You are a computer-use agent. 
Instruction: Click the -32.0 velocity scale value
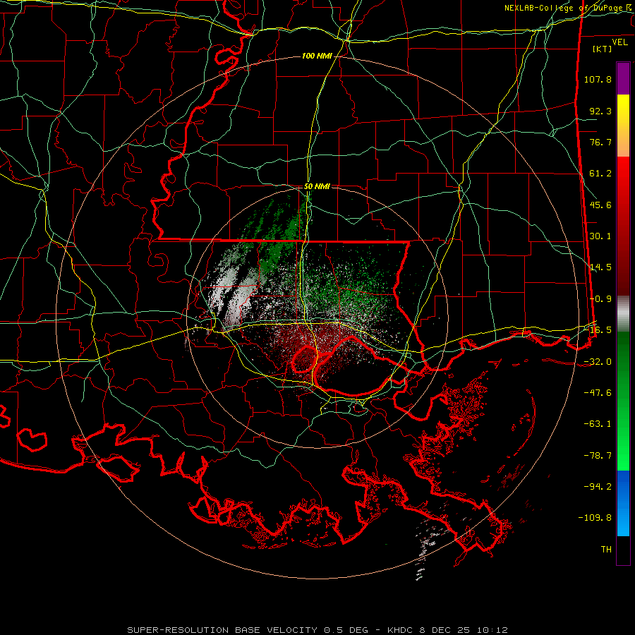pyautogui.click(x=598, y=362)
